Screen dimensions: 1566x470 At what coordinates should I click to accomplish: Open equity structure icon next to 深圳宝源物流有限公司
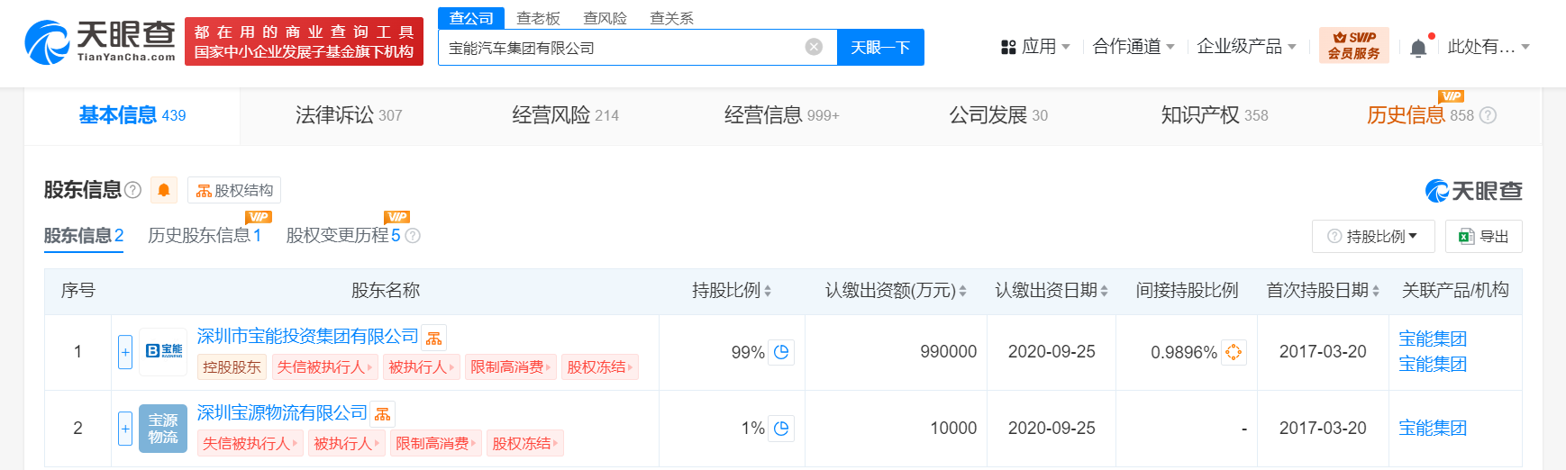point(383,414)
